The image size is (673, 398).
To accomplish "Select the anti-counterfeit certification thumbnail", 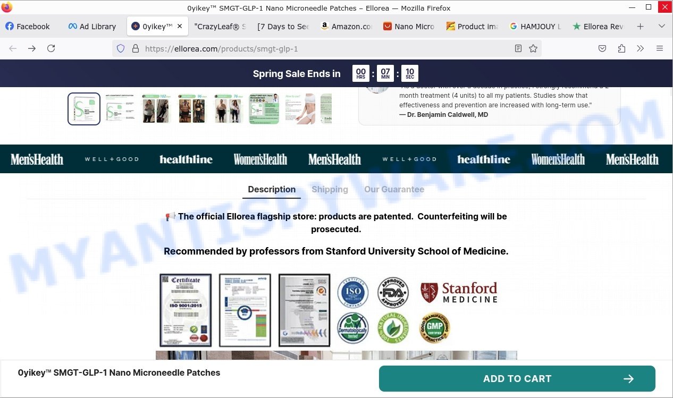I will [x=120, y=109].
